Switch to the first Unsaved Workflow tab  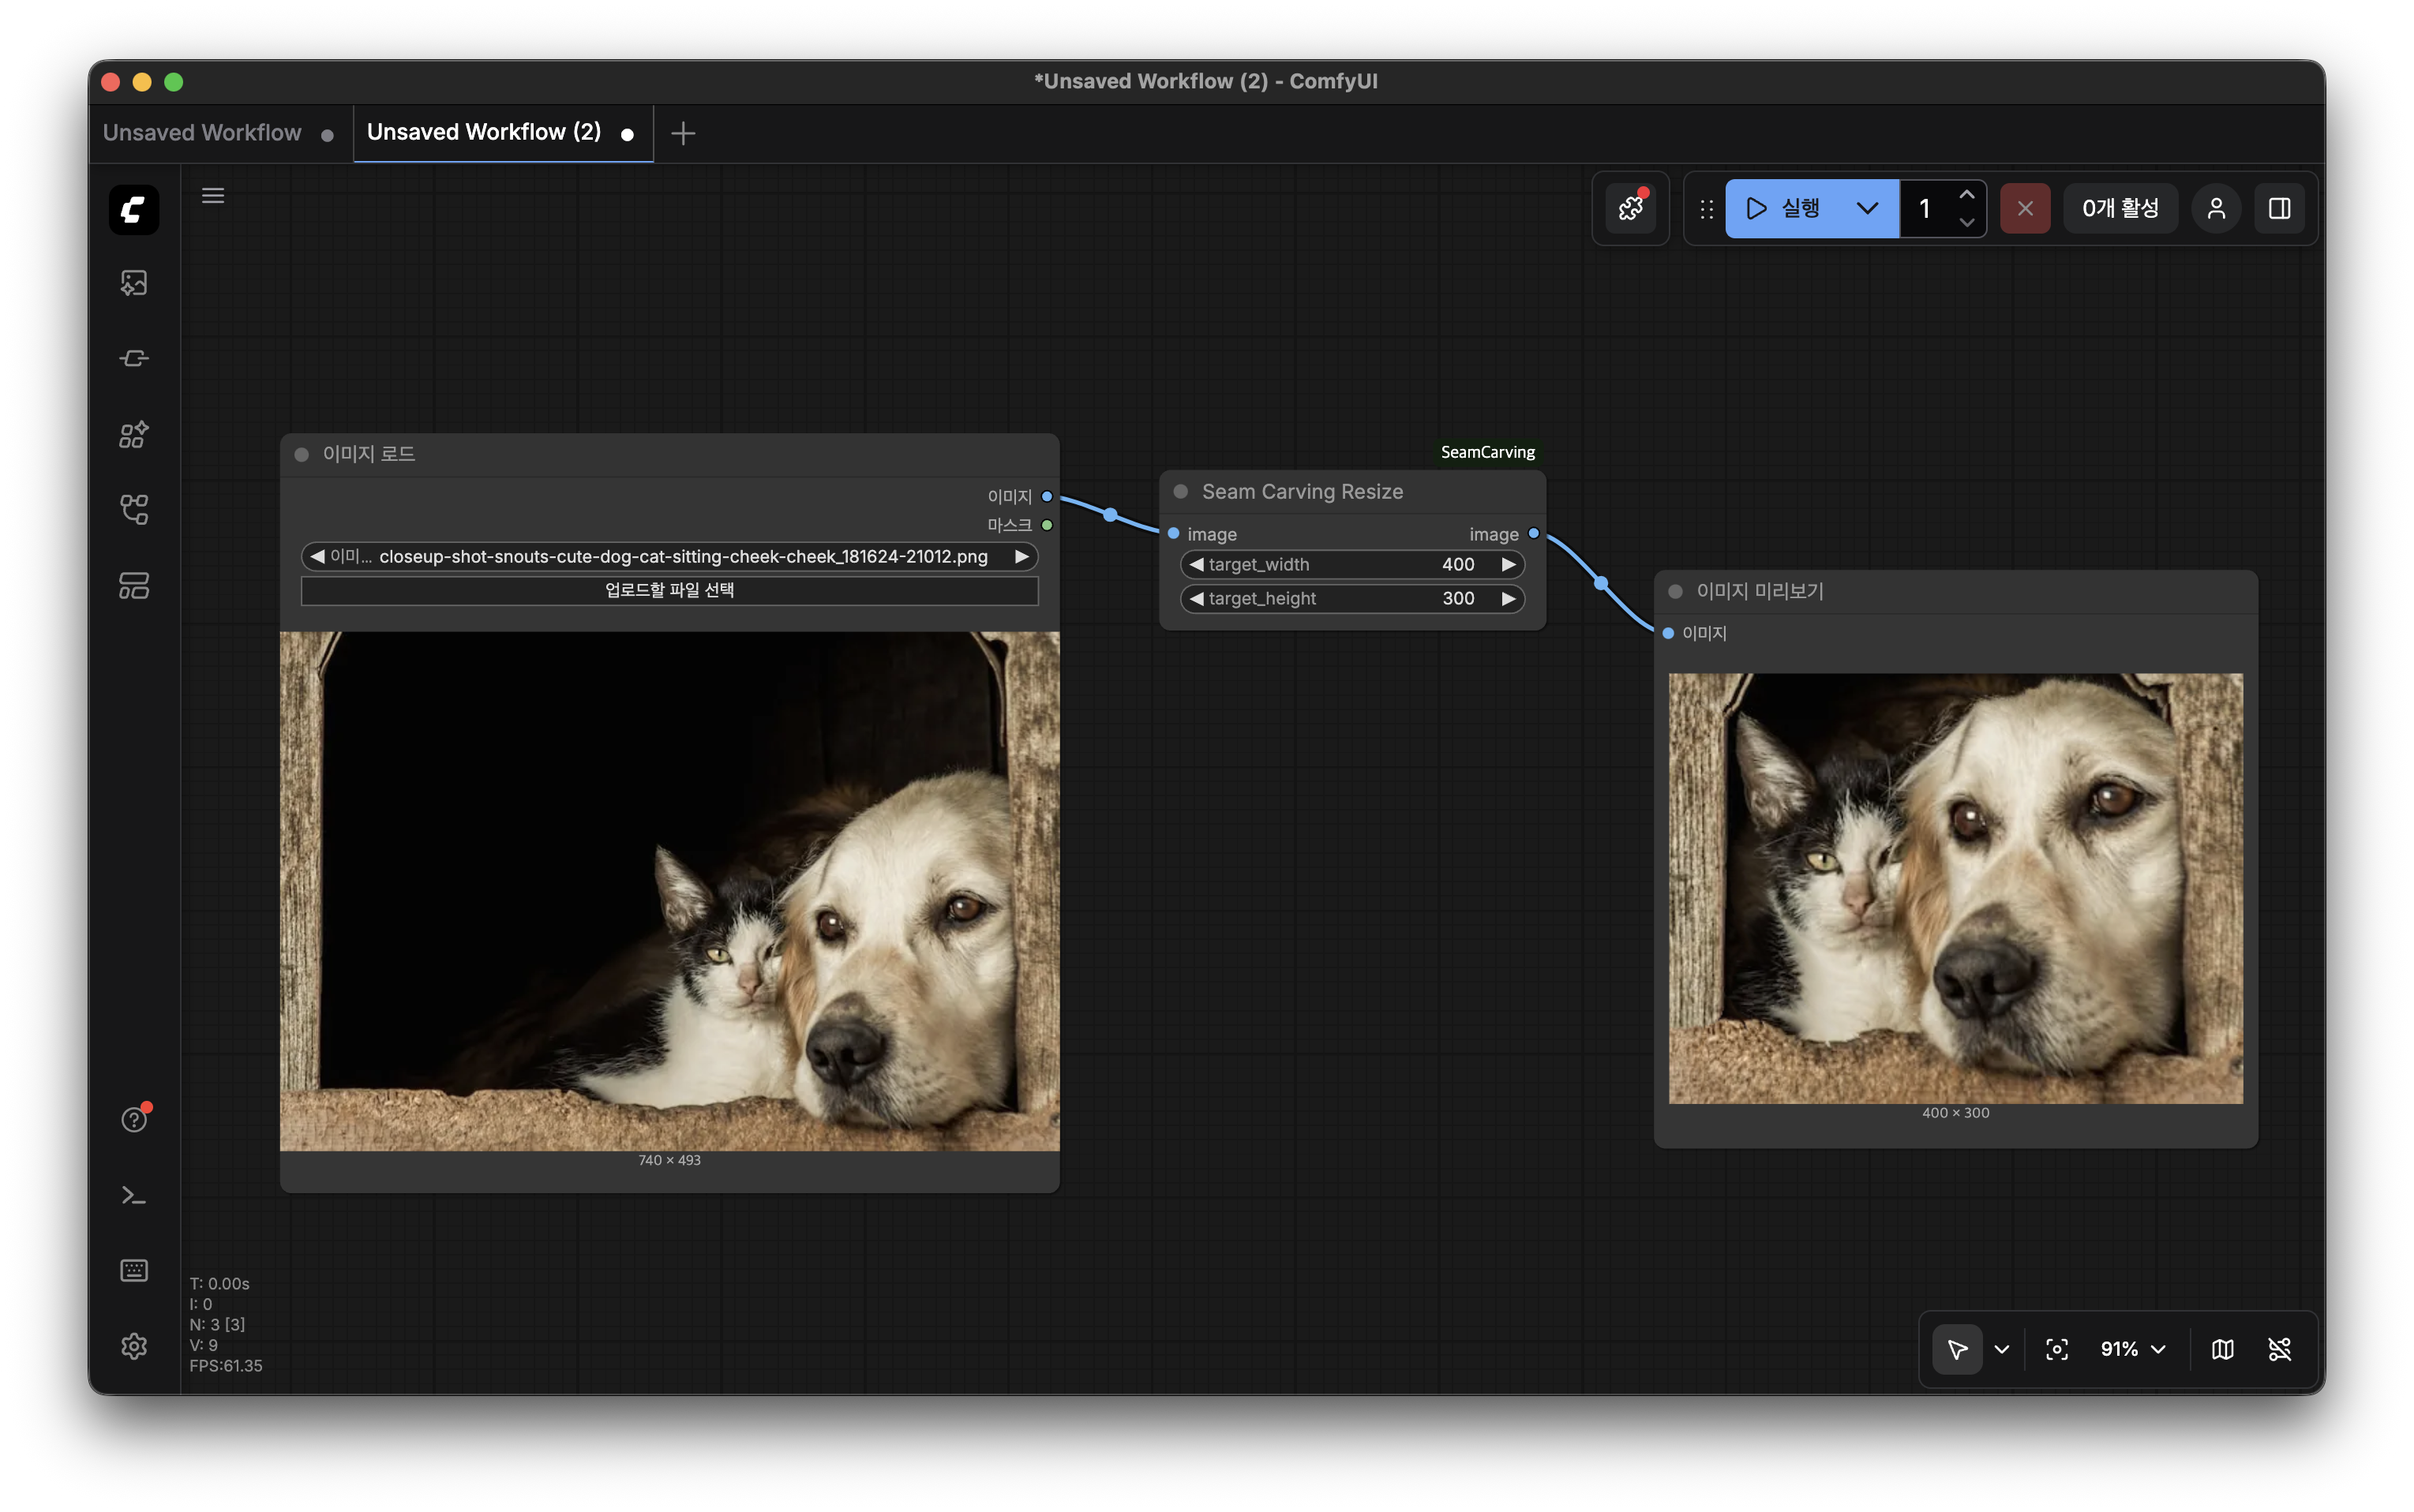pos(202,133)
